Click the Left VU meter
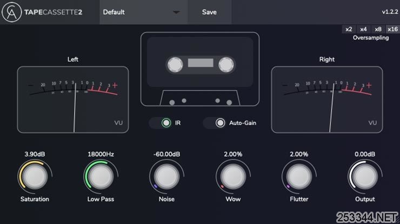The image size is (400, 224). click(x=73, y=100)
